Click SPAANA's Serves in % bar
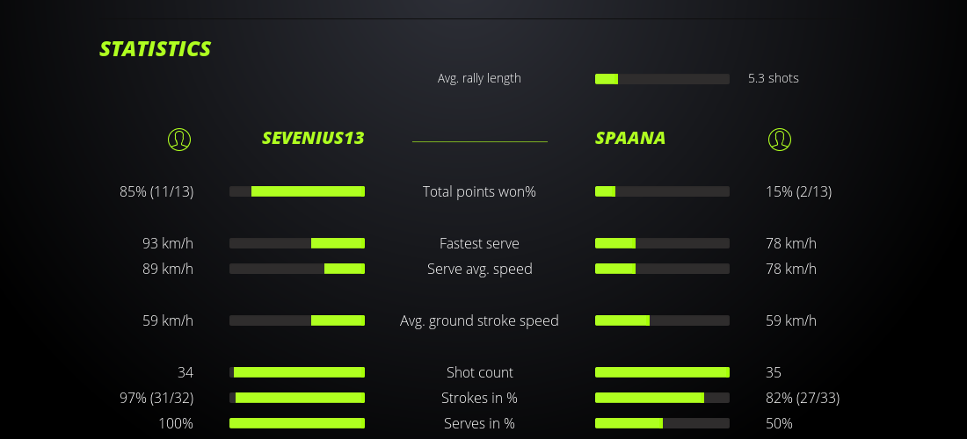Image resolution: width=967 pixels, height=439 pixels. coord(662,423)
